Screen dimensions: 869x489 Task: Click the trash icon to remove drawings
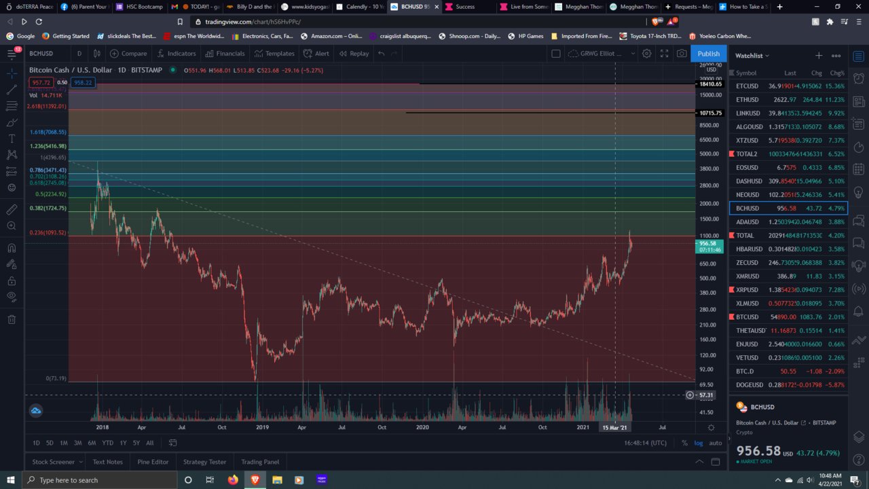tap(12, 319)
